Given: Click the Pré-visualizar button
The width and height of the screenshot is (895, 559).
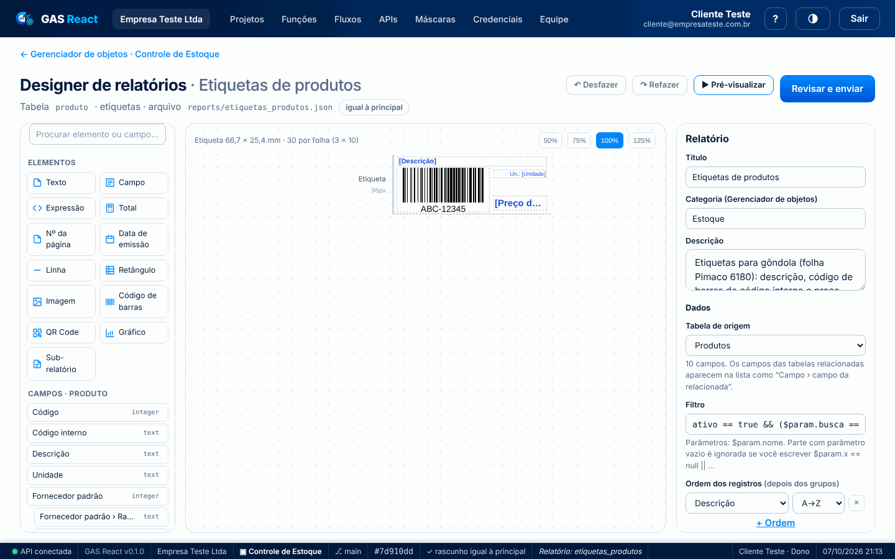Looking at the screenshot, I should click(x=733, y=85).
